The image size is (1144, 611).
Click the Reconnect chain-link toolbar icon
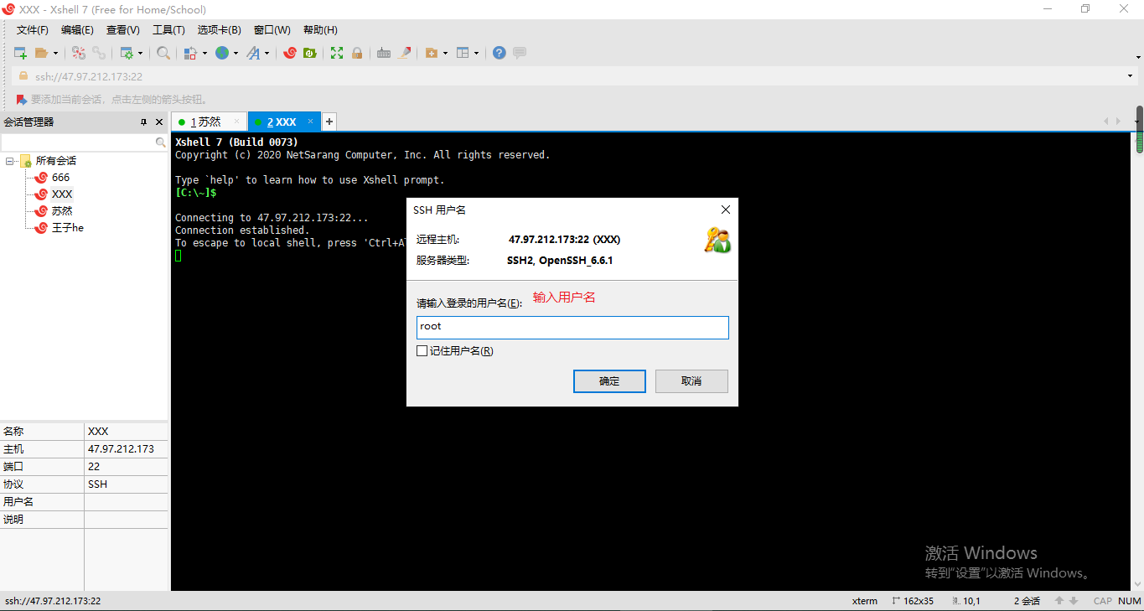point(99,53)
